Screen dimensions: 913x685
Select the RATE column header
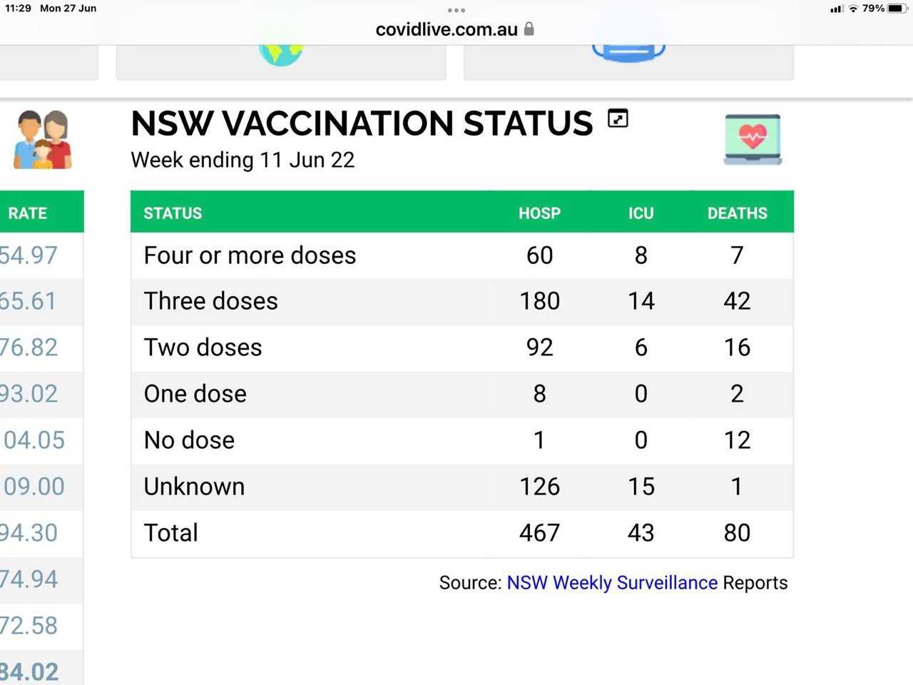[x=28, y=213]
